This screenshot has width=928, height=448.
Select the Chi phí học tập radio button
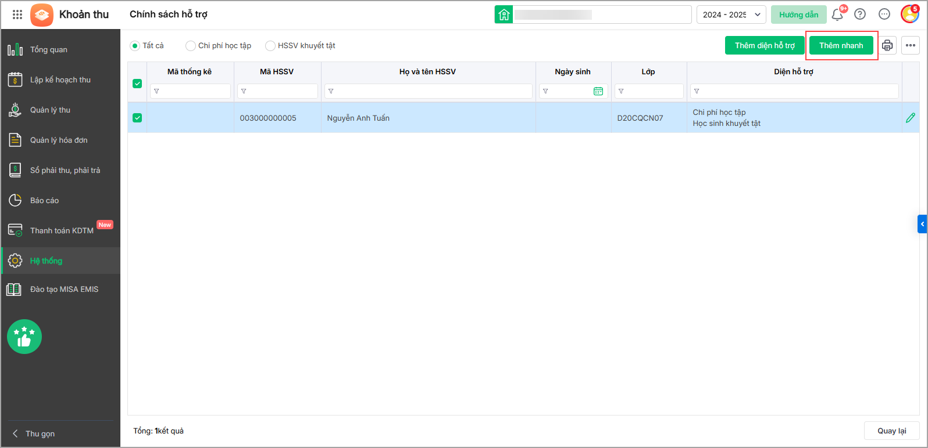click(190, 45)
